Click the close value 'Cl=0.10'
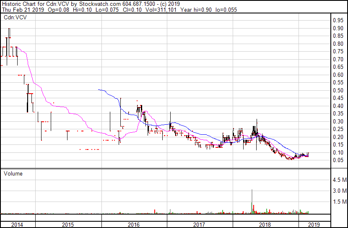The width and height of the screenshot is (348, 228). pos(132,10)
